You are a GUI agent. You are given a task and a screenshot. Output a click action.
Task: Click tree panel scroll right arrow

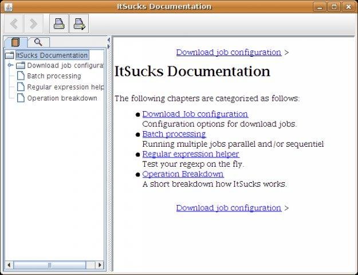tap(100, 265)
